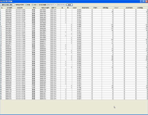The height and width of the screenshot is (115, 148).
Task: Close the 約定取引明細 window
Action: tap(146, 1)
